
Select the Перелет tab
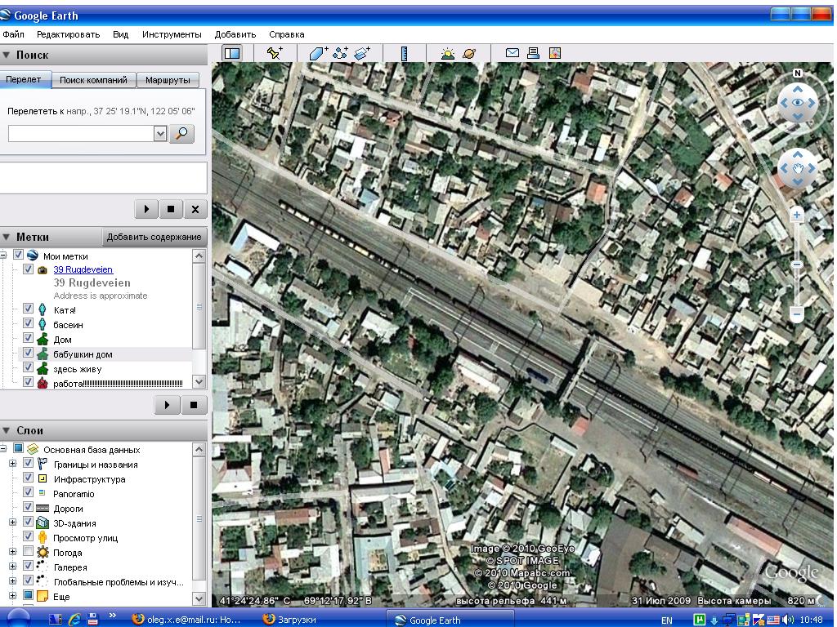pyautogui.click(x=24, y=79)
